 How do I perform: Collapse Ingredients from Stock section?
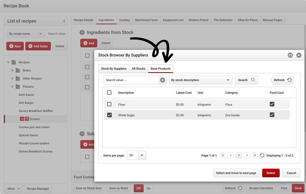click(82, 32)
